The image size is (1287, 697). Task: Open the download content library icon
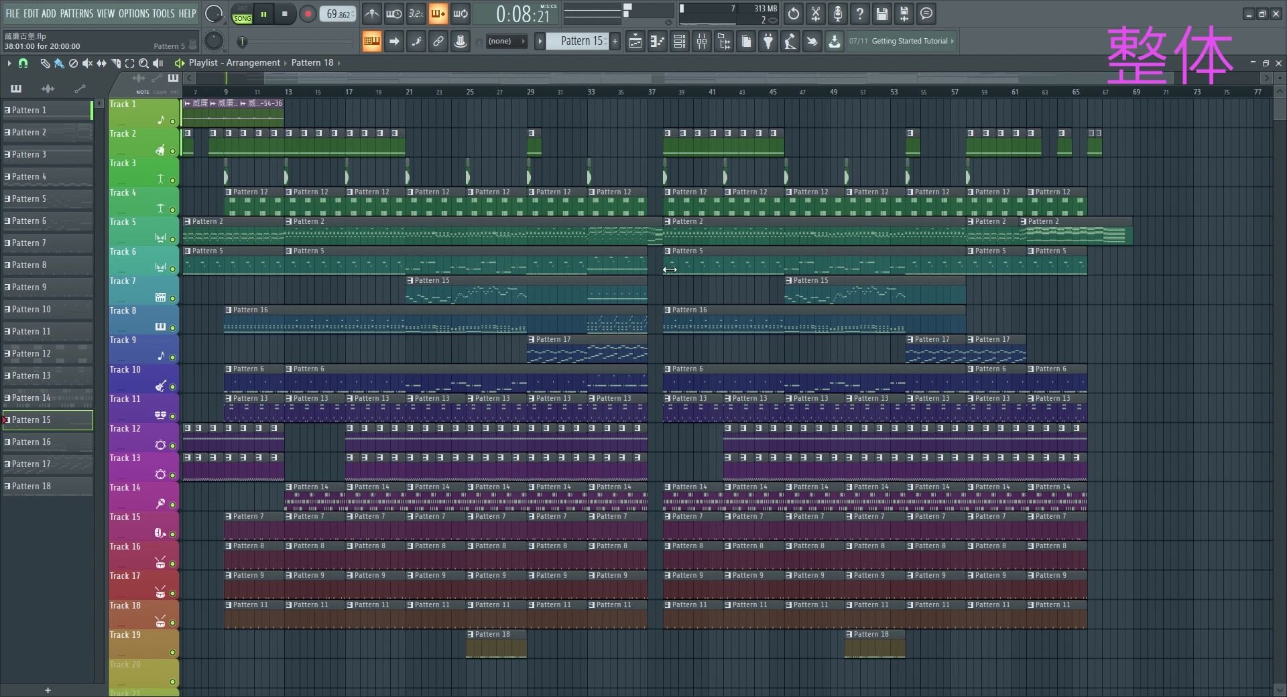[x=835, y=42]
